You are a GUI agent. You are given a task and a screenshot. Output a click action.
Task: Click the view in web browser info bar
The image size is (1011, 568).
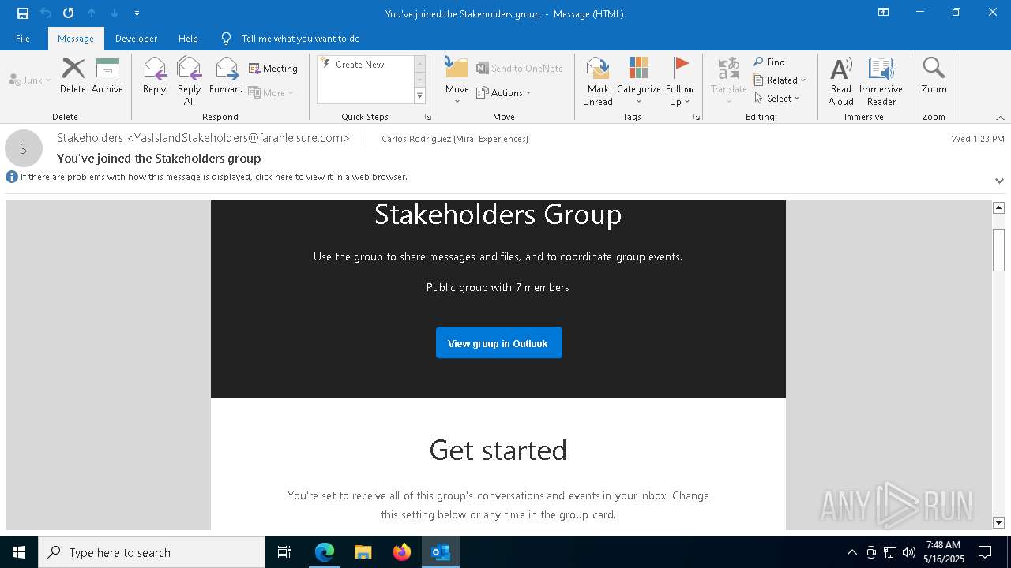[213, 177]
